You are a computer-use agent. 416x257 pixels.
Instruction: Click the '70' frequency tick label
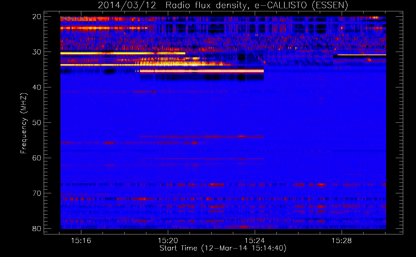tap(37, 193)
